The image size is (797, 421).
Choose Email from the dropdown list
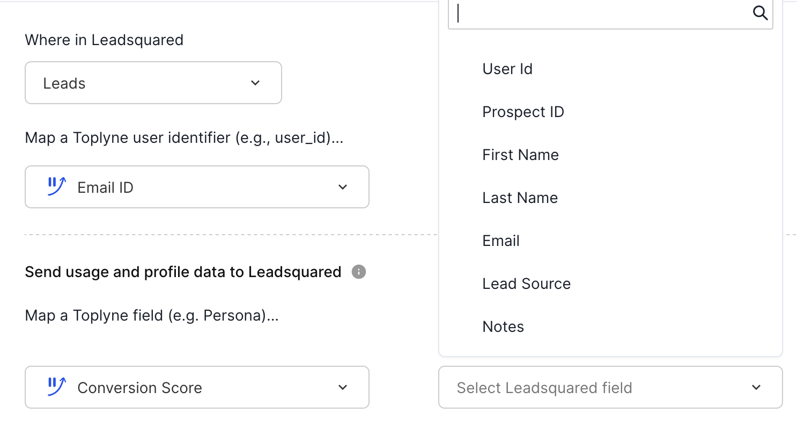click(501, 241)
